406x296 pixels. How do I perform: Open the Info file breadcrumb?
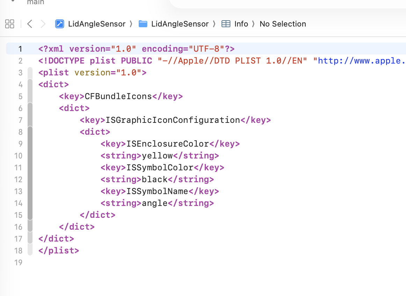click(x=241, y=24)
